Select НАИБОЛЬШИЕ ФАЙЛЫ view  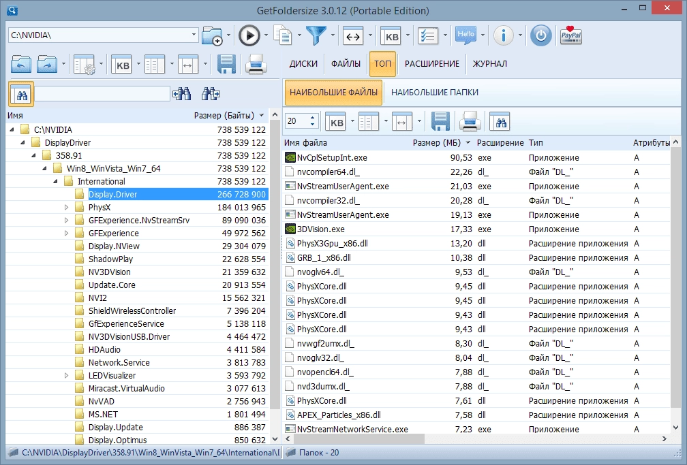click(x=333, y=93)
